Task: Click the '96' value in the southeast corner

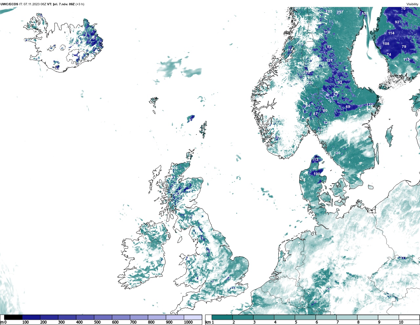Action: 390,295
